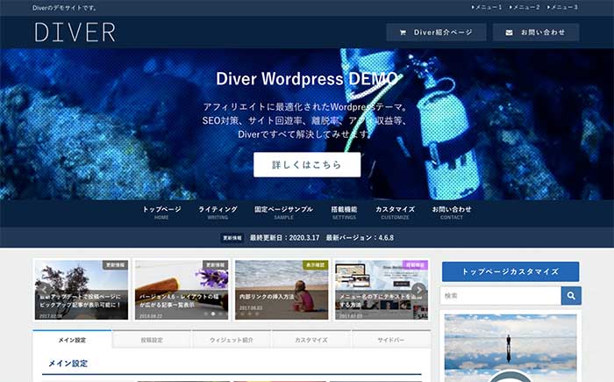Viewport: 614px width, 382px height.
Task: Click the DIVER site logo
Action: 75,32
